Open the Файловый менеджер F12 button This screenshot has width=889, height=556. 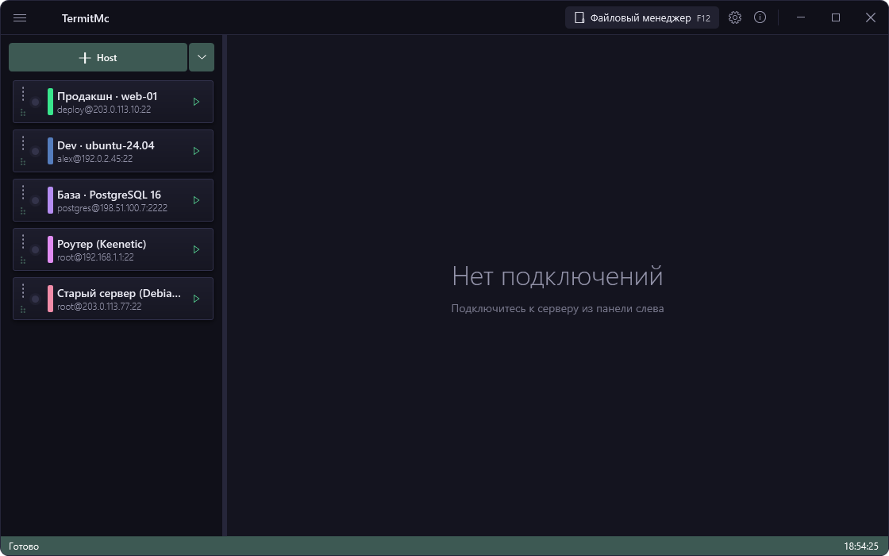[642, 17]
